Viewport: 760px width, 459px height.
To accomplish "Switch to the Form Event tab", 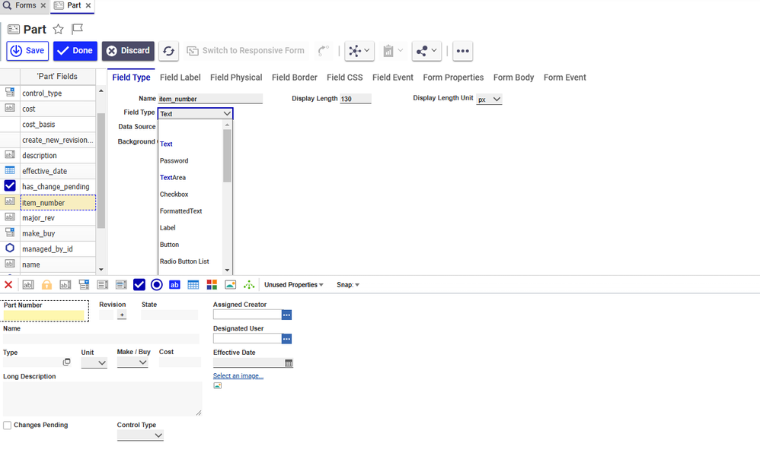I will 564,78.
